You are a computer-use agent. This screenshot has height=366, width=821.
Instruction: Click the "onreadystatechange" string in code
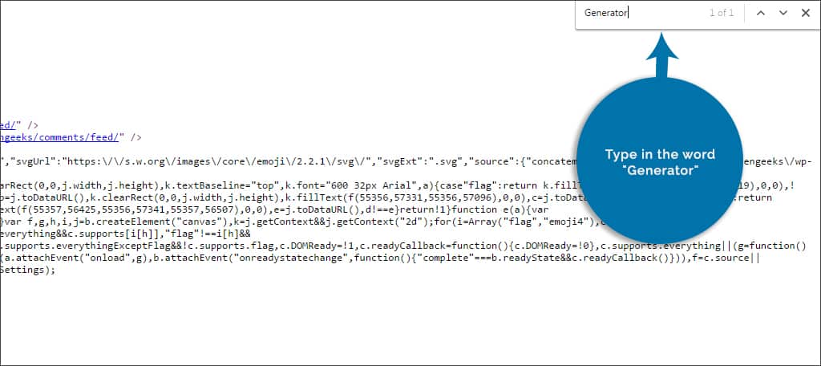tap(281, 258)
